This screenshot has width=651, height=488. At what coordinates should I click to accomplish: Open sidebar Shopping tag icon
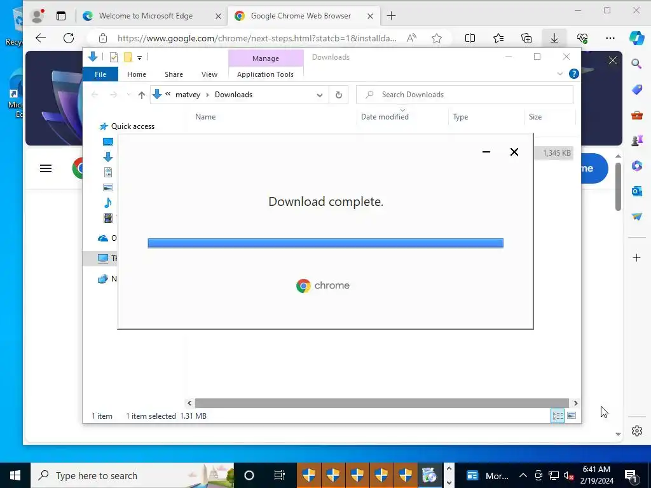[x=636, y=89]
